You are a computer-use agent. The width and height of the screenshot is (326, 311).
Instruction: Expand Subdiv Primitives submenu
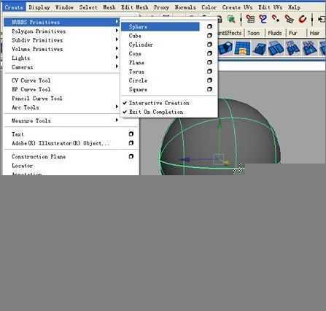pos(62,40)
